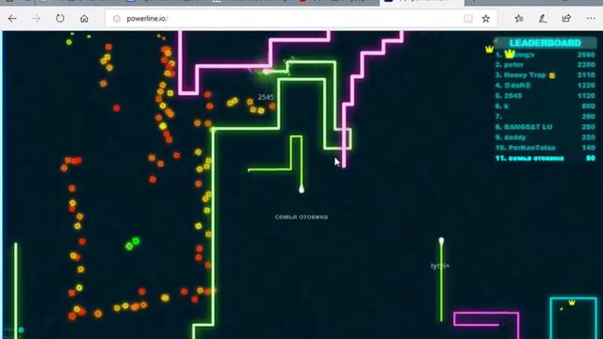This screenshot has width=603, height=339.
Task: Click the player name label "семья отокина"
Action: click(301, 217)
